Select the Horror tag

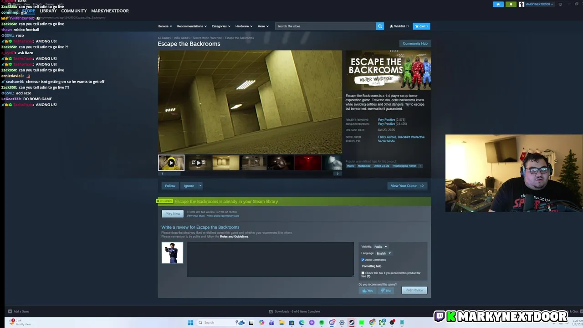coord(351,166)
